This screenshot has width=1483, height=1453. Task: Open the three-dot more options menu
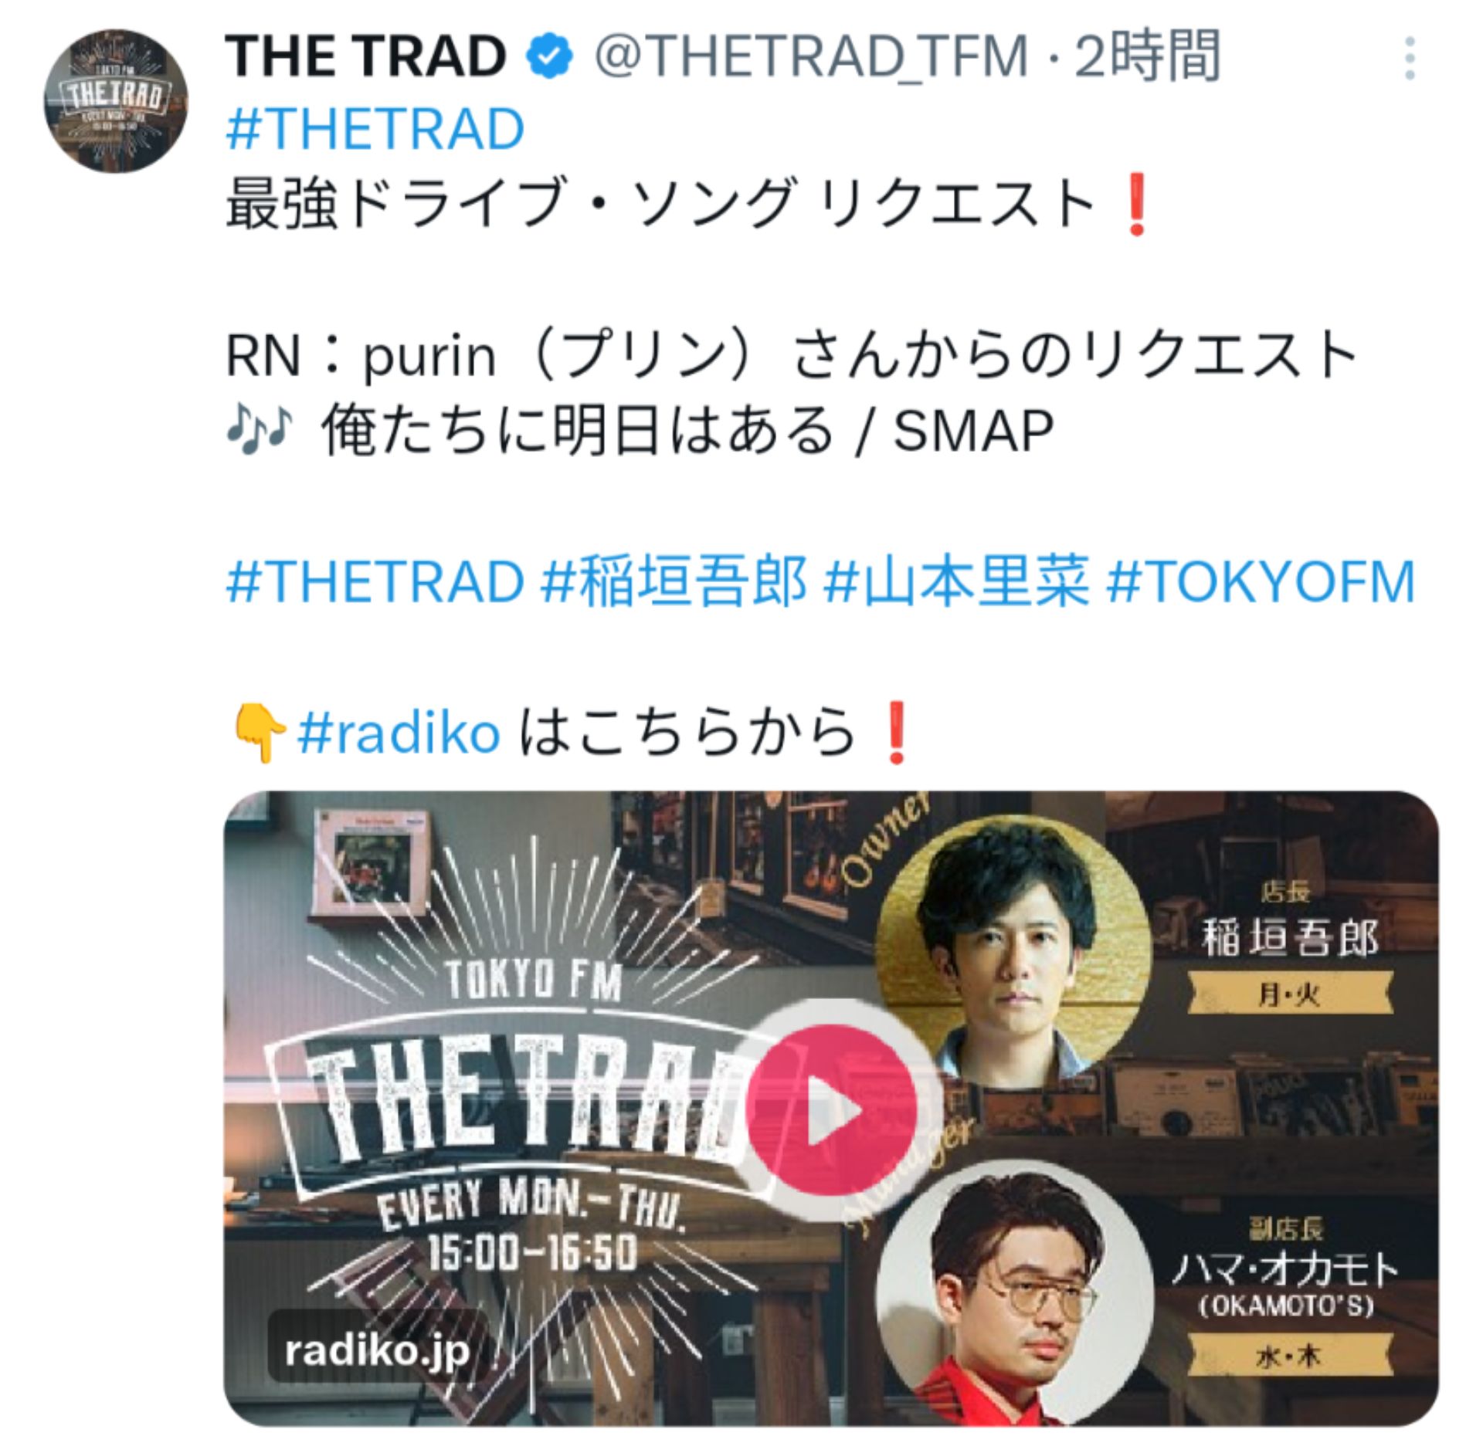[1410, 58]
